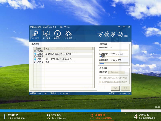Toggle 安装后删除已解压的驱动文件 checkbox
This screenshot has height=121, width=161.
[101, 82]
